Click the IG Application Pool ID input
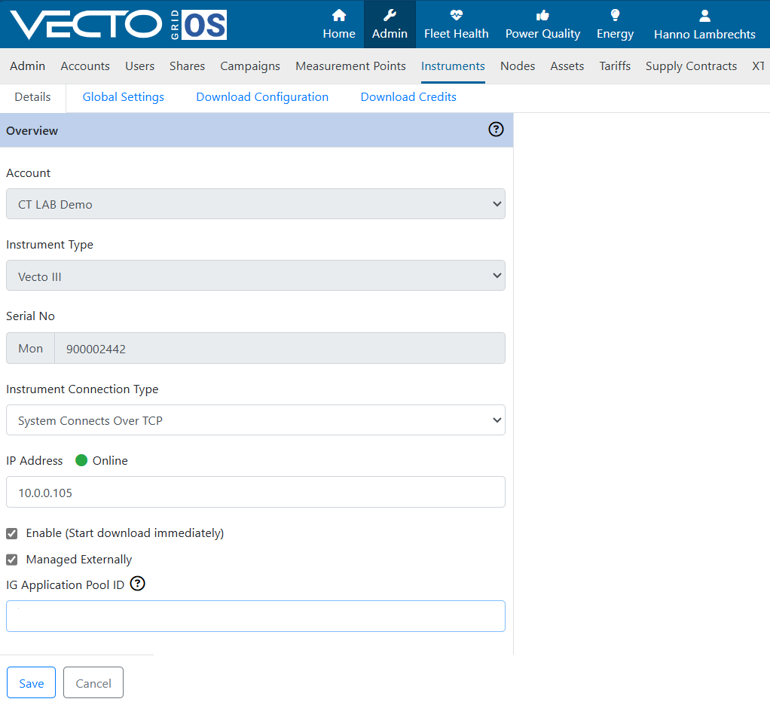 coord(255,616)
